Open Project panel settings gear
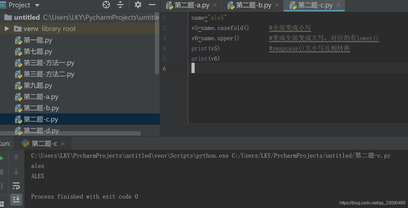Screen dimensions: 408x208 point(138,5)
